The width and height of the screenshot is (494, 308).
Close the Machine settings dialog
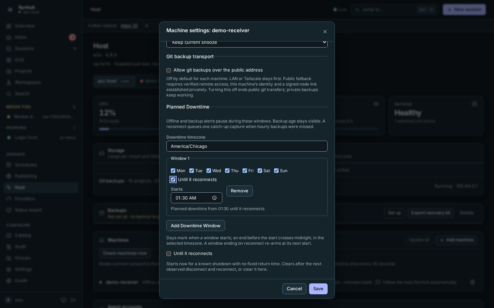tap(325, 31)
